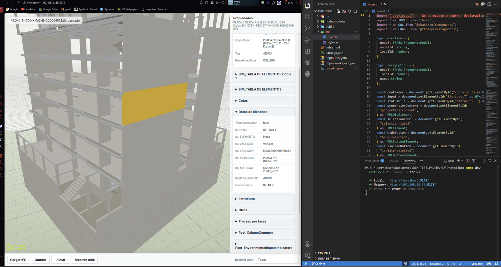Viewport: 501px width, 267px height.
Task: Expand the Estructura property section
Action: tap(264, 199)
